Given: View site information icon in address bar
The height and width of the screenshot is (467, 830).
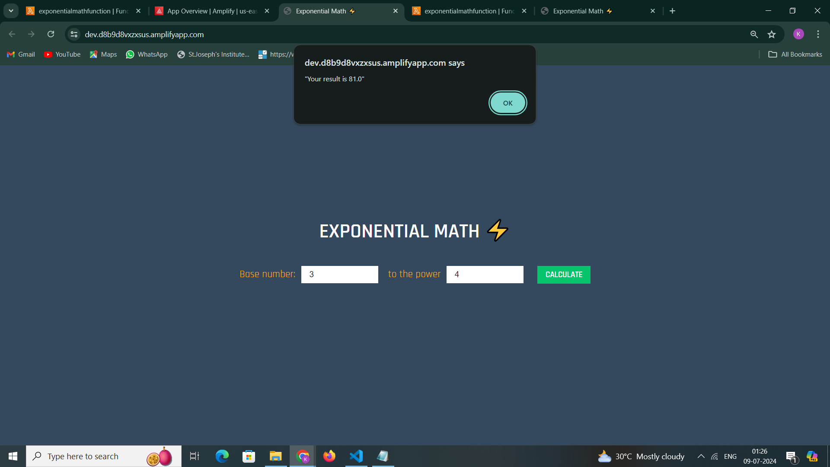Looking at the screenshot, I should [74, 34].
